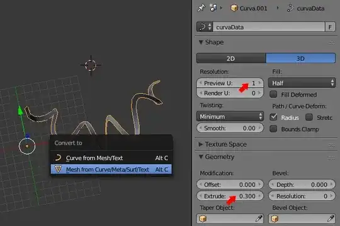Increase the Preview U value with the right arrow

(260, 83)
